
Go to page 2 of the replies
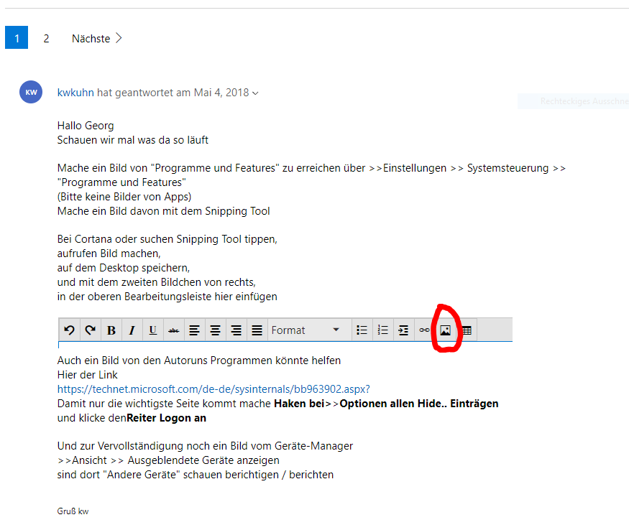point(46,38)
